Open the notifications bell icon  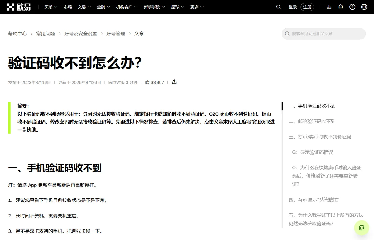coord(341,7)
